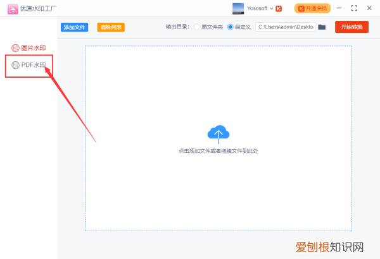Expand the Yososoft account dropdown arrow
This screenshot has height=259, width=380.
(272, 9)
